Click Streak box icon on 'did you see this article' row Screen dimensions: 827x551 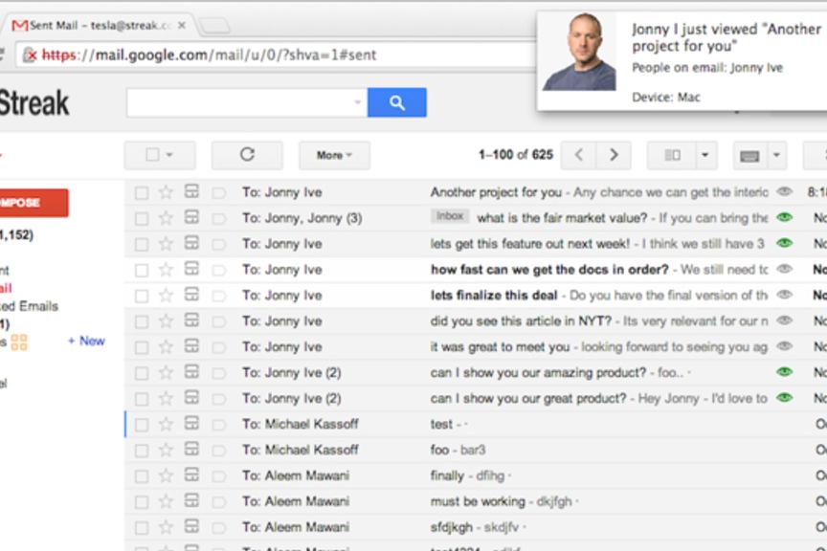pyautogui.click(x=191, y=320)
